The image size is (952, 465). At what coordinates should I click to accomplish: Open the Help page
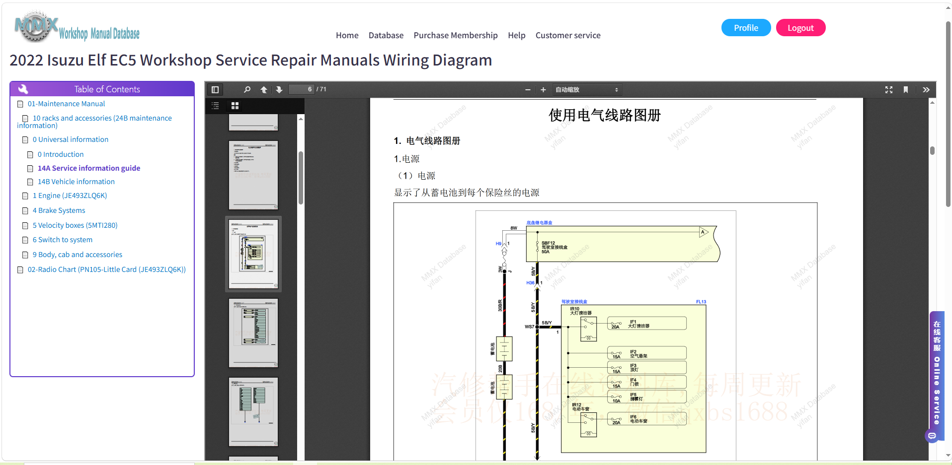click(x=517, y=35)
